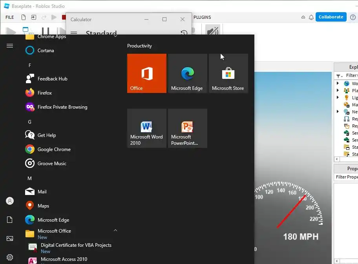Jump to letter M in app list
The height and width of the screenshot is (264, 358).
tap(30, 178)
